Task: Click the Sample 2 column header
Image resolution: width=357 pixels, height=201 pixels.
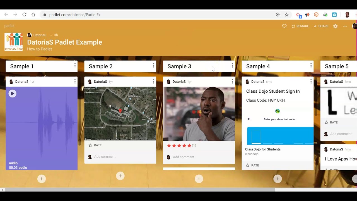Action: pos(120,66)
